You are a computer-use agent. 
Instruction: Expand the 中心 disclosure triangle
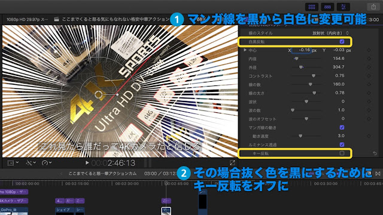(245, 50)
